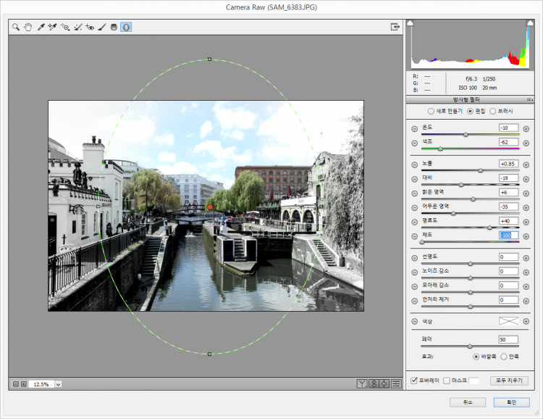Select the Zoom tool in toolbar
543x419 pixels.
15,27
